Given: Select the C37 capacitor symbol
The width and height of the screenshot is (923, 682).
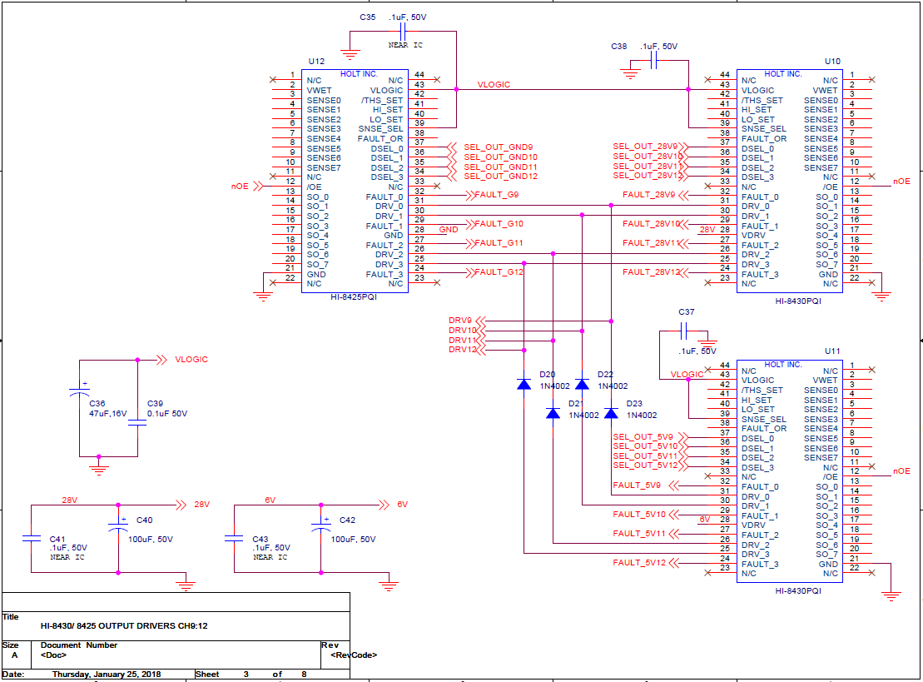Looking at the screenshot, I should [683, 331].
